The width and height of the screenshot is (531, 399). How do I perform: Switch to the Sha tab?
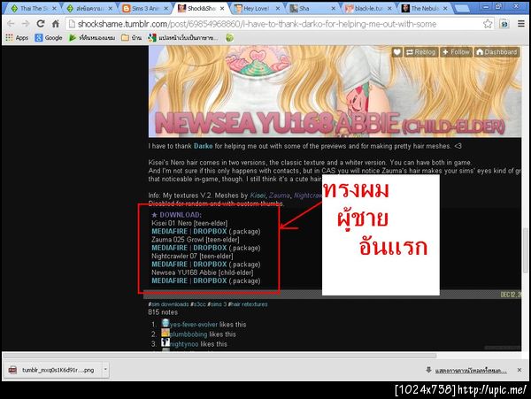[310, 8]
